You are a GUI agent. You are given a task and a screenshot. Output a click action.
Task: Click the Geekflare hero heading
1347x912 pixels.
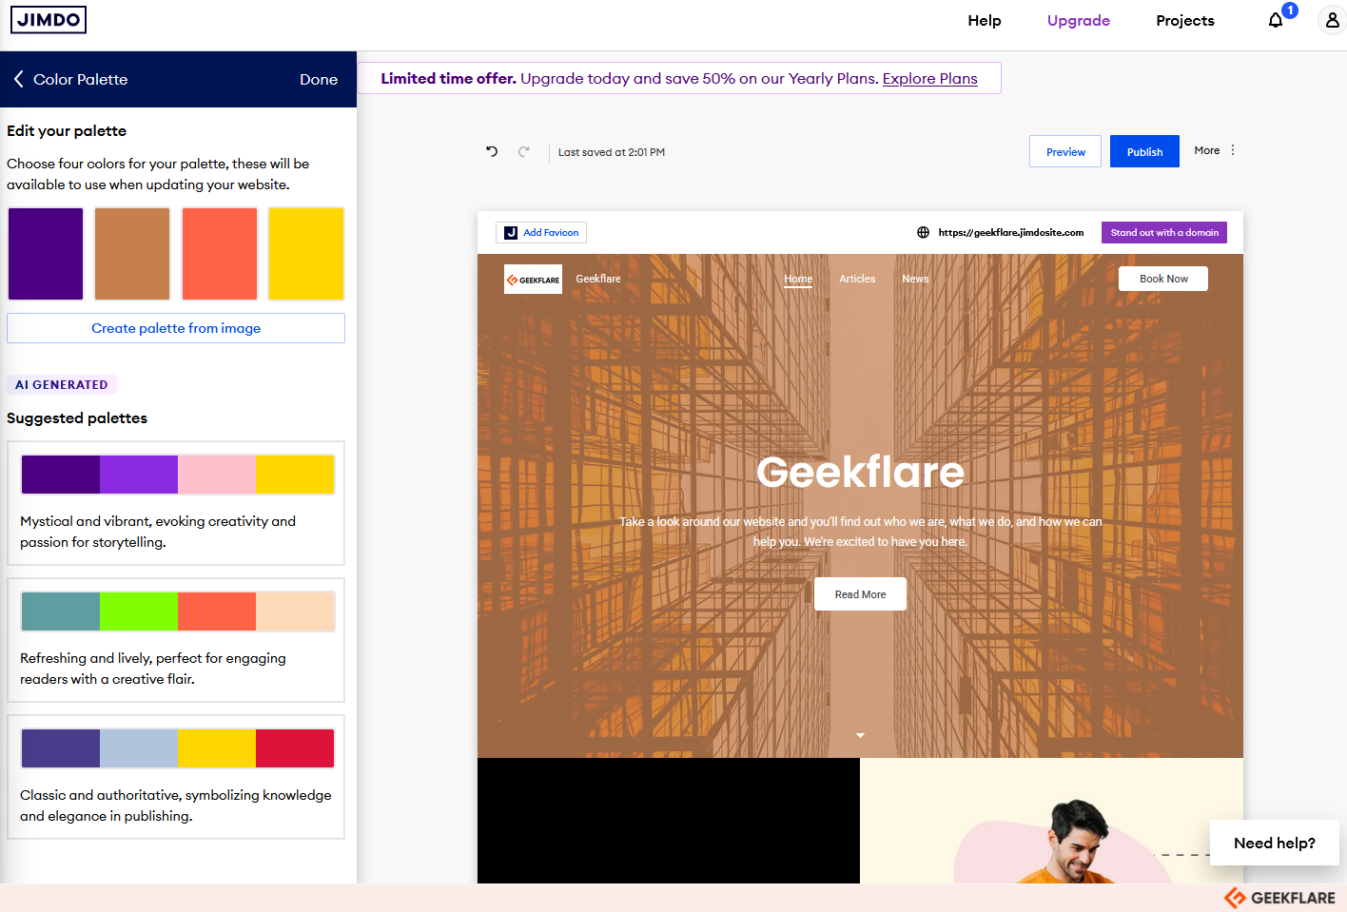click(860, 472)
